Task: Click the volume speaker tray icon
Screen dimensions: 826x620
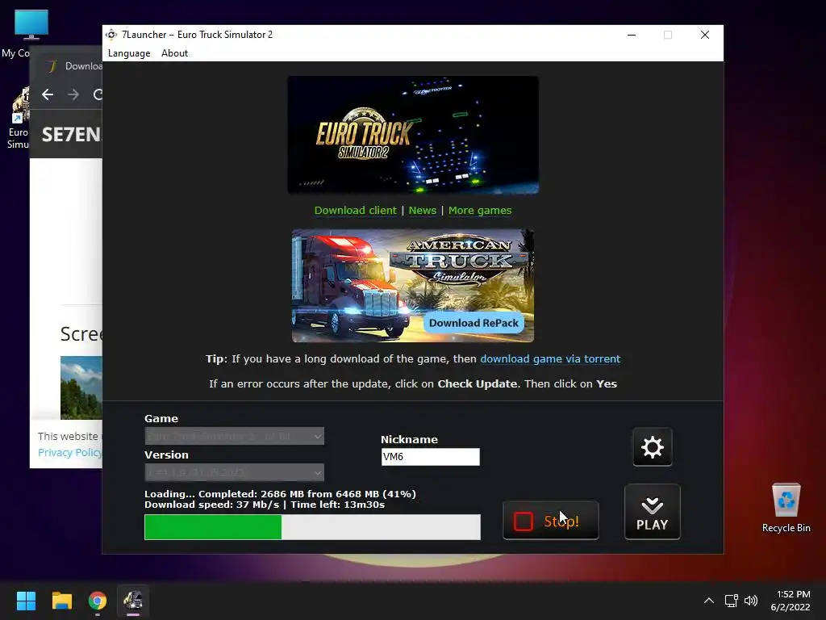Action: pyautogui.click(x=751, y=601)
